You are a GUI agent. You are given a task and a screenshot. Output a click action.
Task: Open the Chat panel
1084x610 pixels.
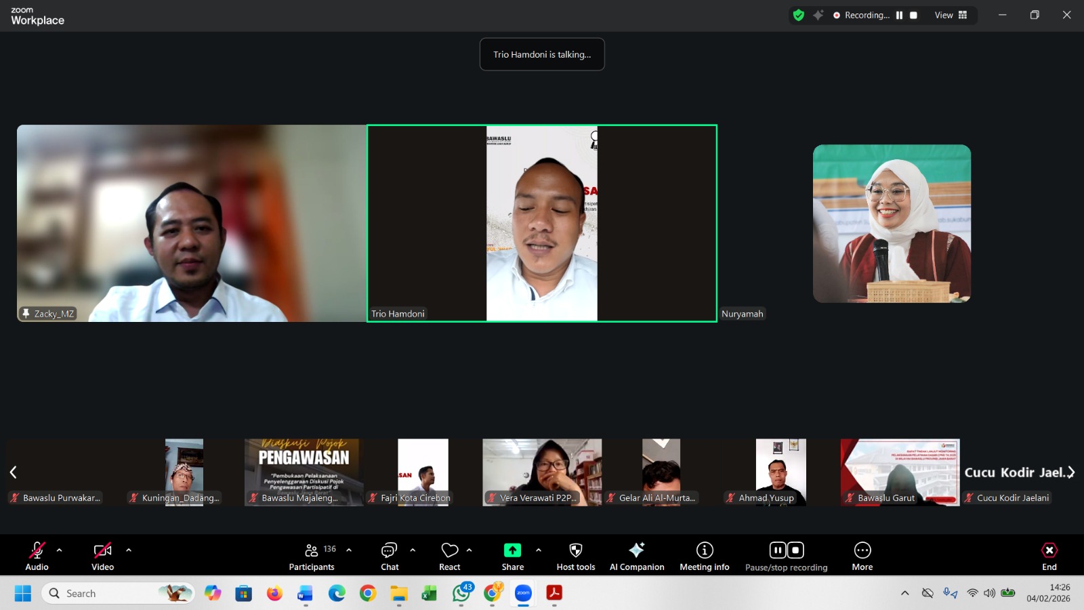390,556
